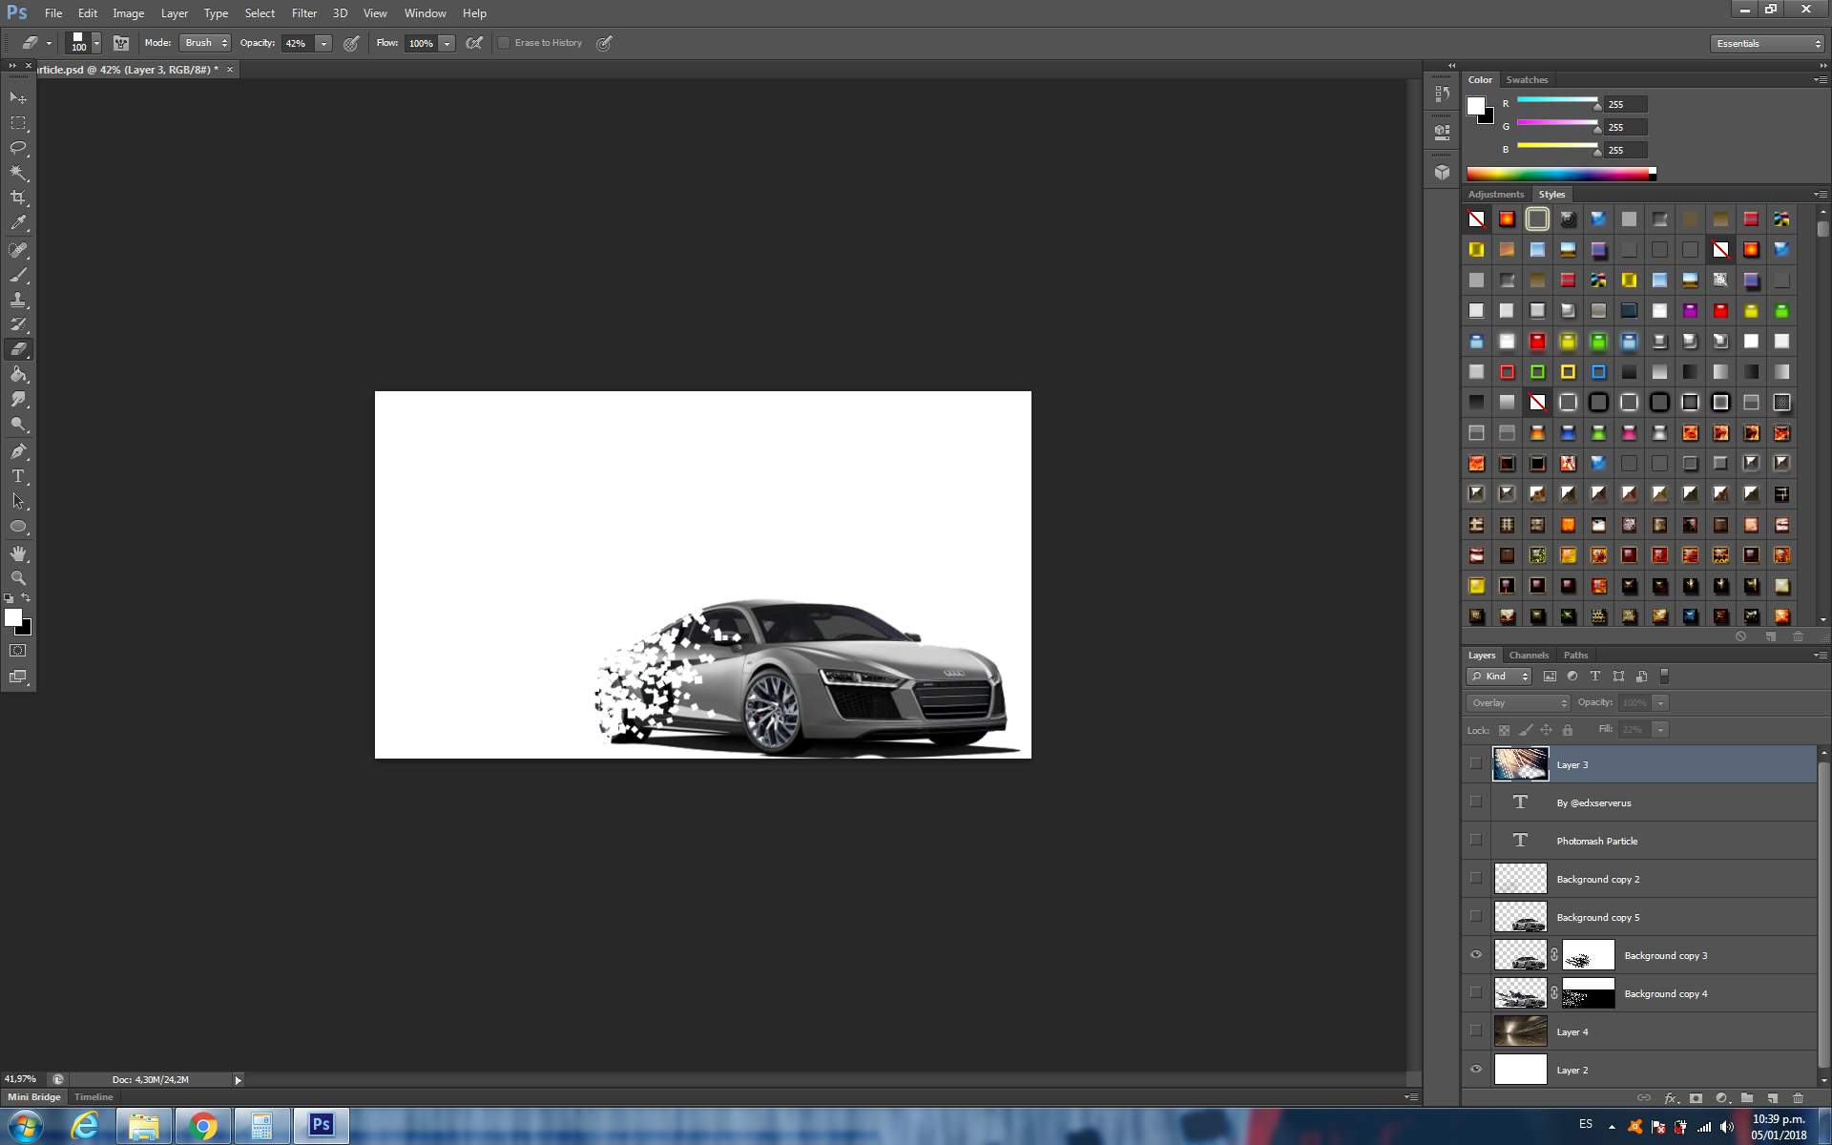Select the Hand tool
Image resolution: width=1832 pixels, height=1145 pixels.
click(x=18, y=553)
